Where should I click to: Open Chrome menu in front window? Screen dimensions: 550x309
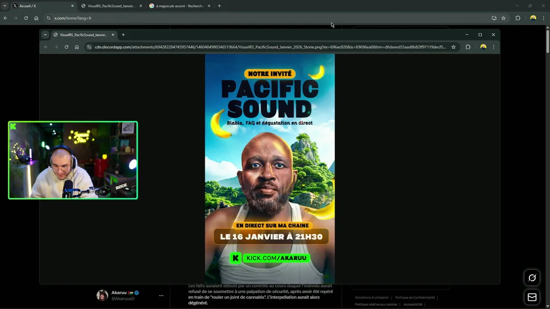tap(493, 47)
